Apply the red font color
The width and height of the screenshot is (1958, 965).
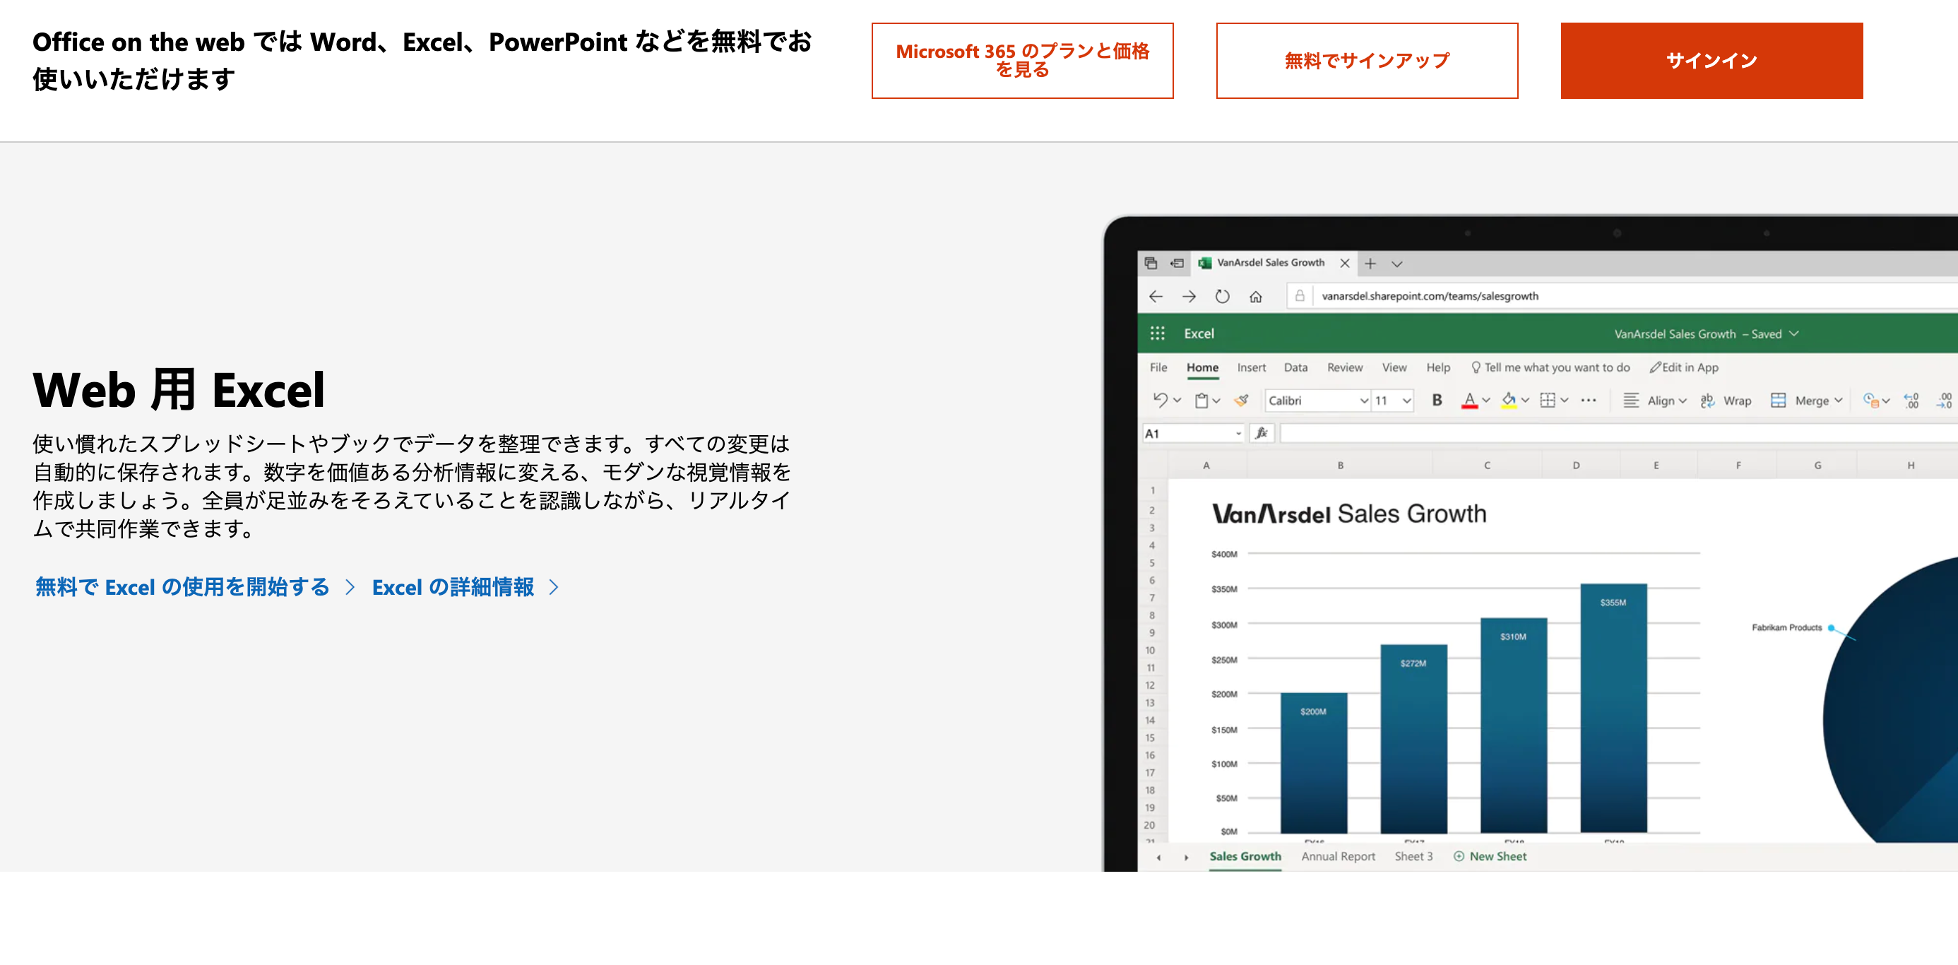click(1469, 400)
